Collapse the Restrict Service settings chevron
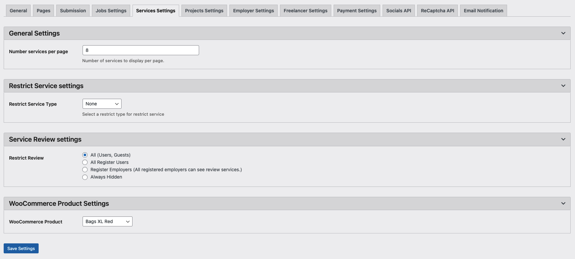 click(x=563, y=86)
